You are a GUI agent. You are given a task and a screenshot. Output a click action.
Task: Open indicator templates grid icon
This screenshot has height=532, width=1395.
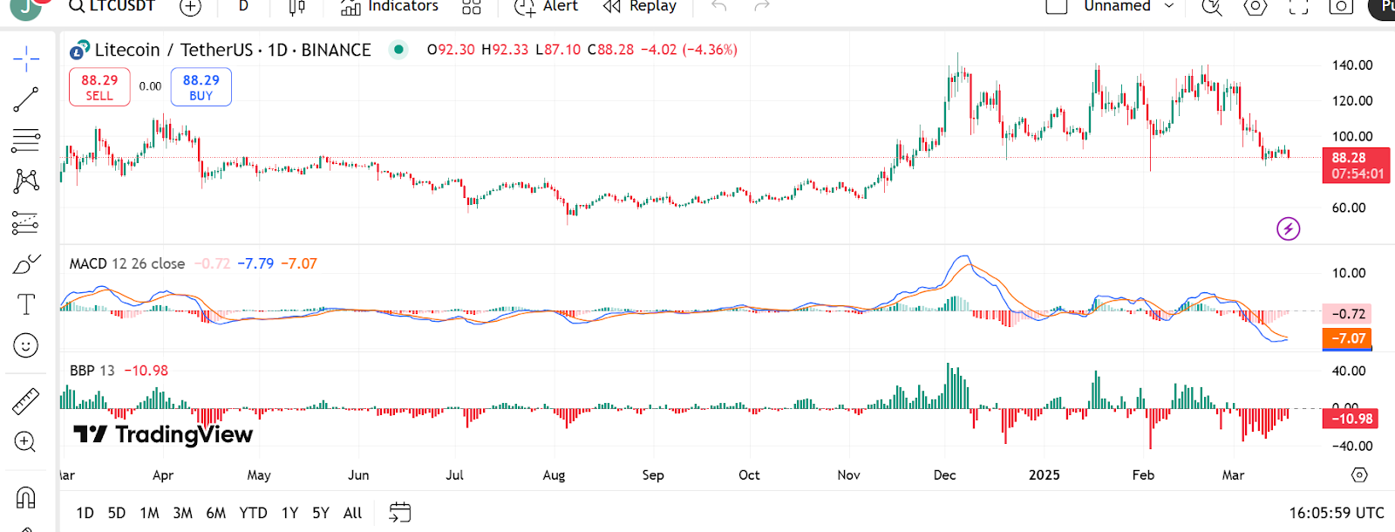click(x=472, y=7)
